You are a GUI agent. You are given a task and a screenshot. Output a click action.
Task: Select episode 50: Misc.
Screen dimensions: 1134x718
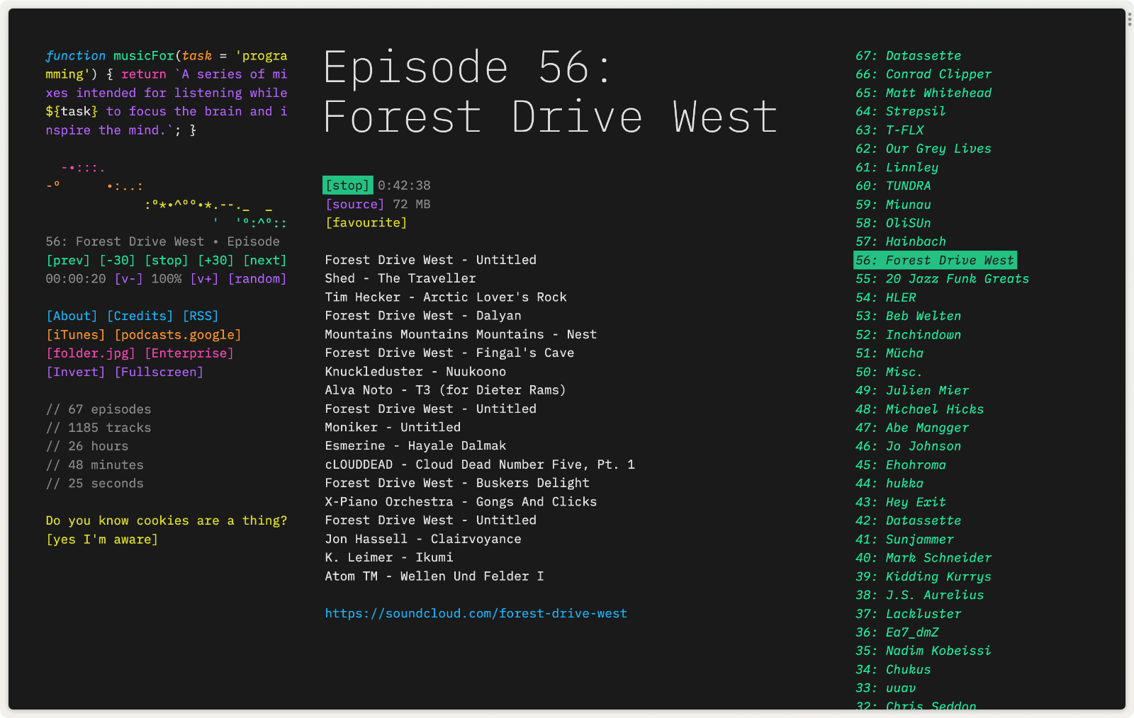pos(889,372)
